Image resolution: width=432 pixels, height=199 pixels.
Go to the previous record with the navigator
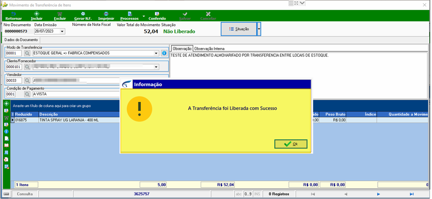tap(345, 194)
